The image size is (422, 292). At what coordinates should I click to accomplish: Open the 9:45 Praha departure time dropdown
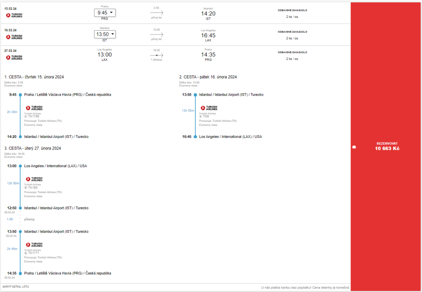(104, 13)
